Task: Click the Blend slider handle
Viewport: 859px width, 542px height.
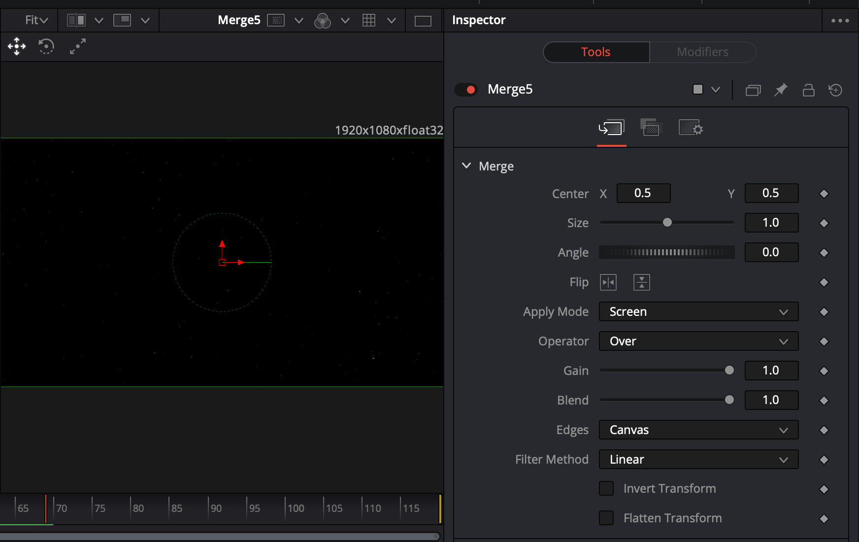Action: 729,400
